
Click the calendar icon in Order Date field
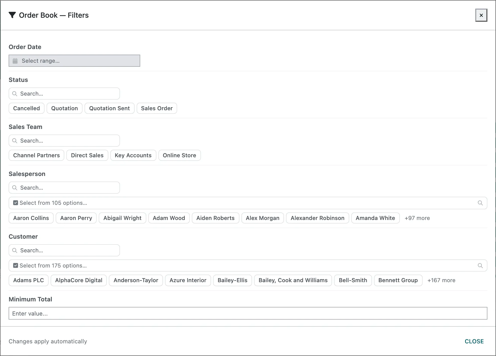click(x=15, y=61)
